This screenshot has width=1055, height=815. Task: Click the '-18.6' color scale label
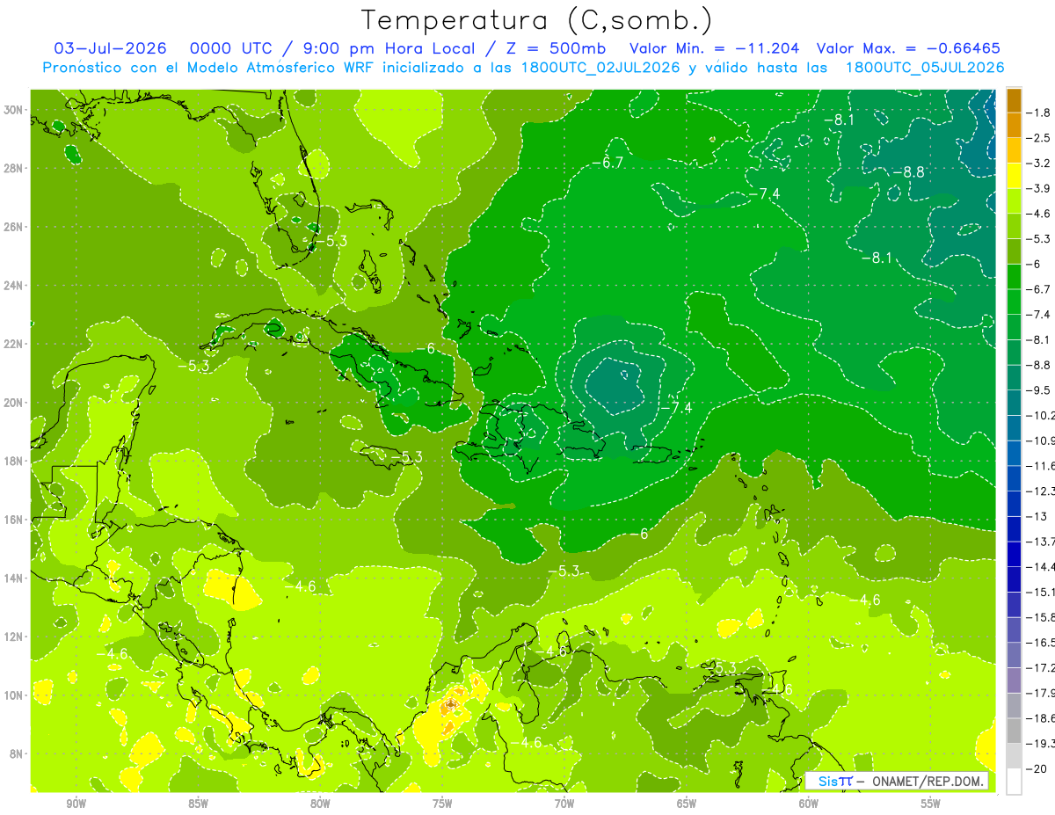pos(1041,718)
